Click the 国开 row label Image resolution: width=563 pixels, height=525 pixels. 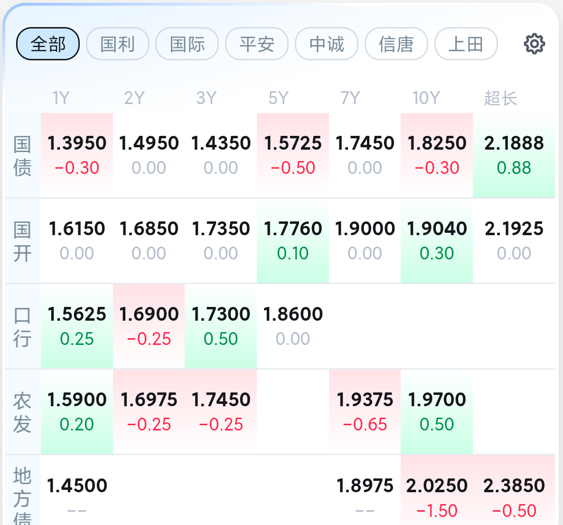click(22, 241)
